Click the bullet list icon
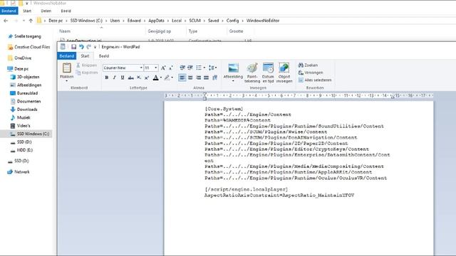The width and height of the screenshot is (456, 256). pyautogui.click(x=199, y=68)
